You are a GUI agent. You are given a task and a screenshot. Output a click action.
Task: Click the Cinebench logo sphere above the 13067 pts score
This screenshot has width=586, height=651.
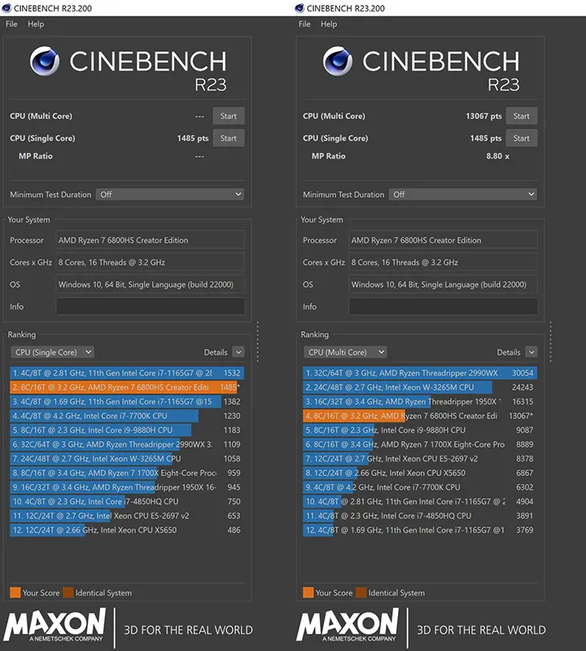[338, 62]
